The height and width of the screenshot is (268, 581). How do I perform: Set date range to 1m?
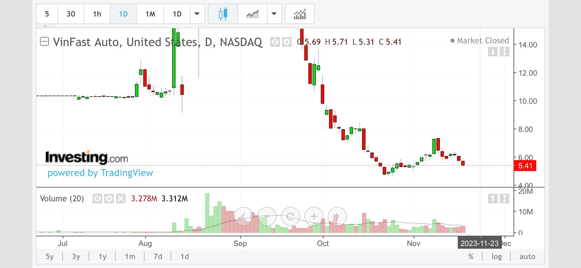point(130,257)
